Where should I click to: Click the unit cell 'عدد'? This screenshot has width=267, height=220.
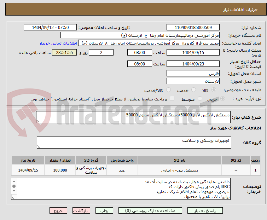pos(122,170)
